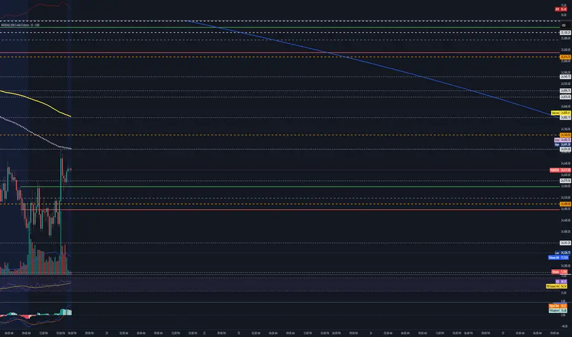Image resolution: width=572 pixels, height=337 pixels.
Task: Click the Low price label on axis
Action: click(x=563, y=253)
